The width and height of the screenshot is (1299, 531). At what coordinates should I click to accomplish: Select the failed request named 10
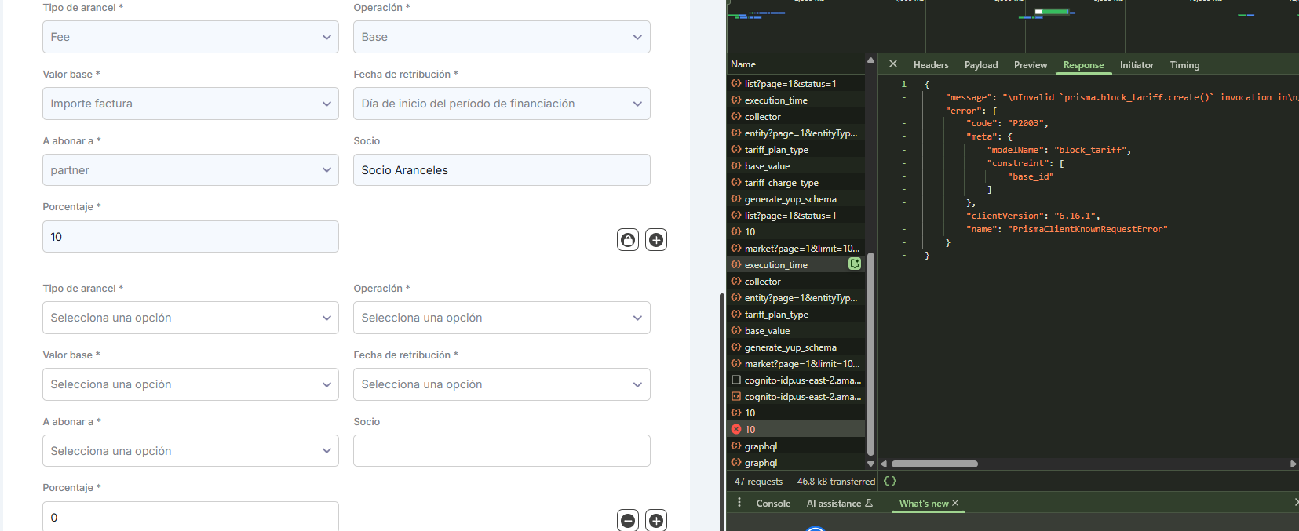tap(750, 430)
